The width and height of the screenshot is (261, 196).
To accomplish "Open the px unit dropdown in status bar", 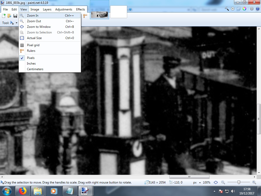I will [198, 182].
